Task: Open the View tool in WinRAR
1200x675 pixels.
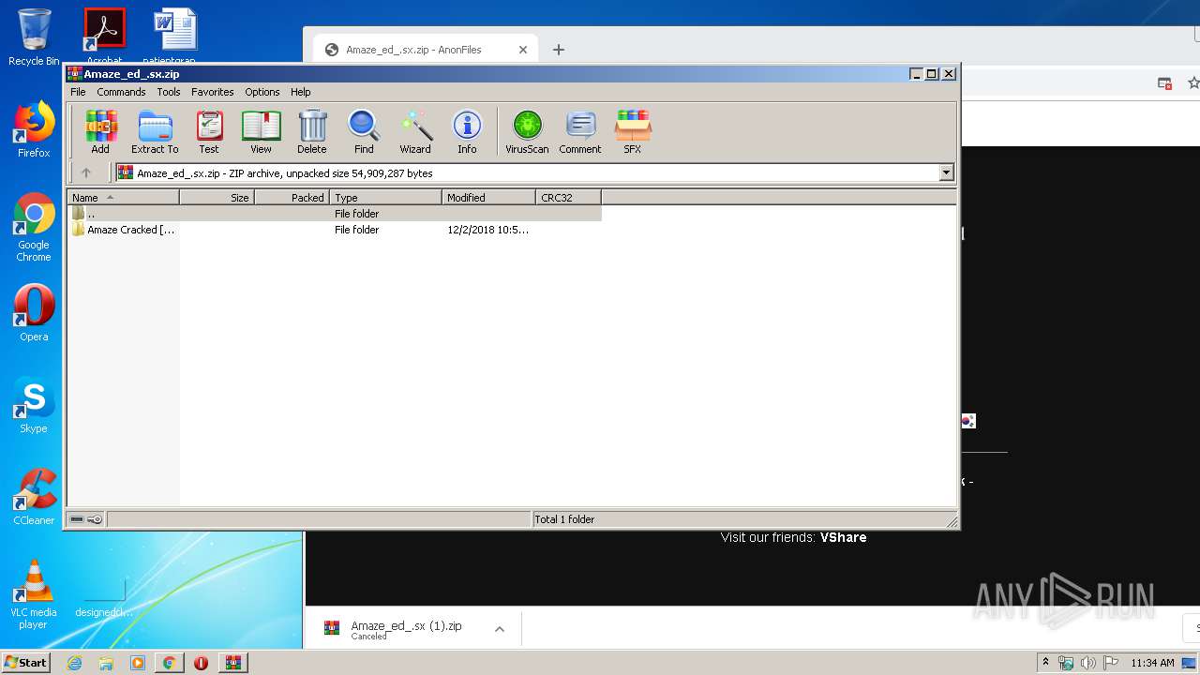Action: [261, 131]
